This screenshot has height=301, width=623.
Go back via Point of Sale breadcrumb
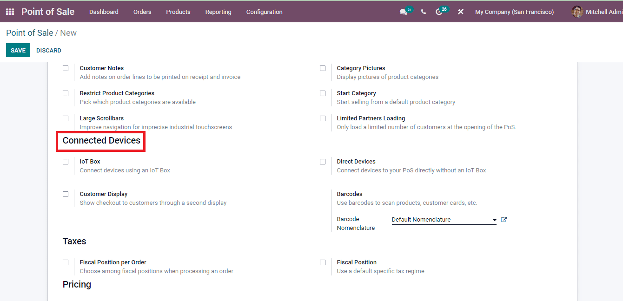[x=29, y=33]
